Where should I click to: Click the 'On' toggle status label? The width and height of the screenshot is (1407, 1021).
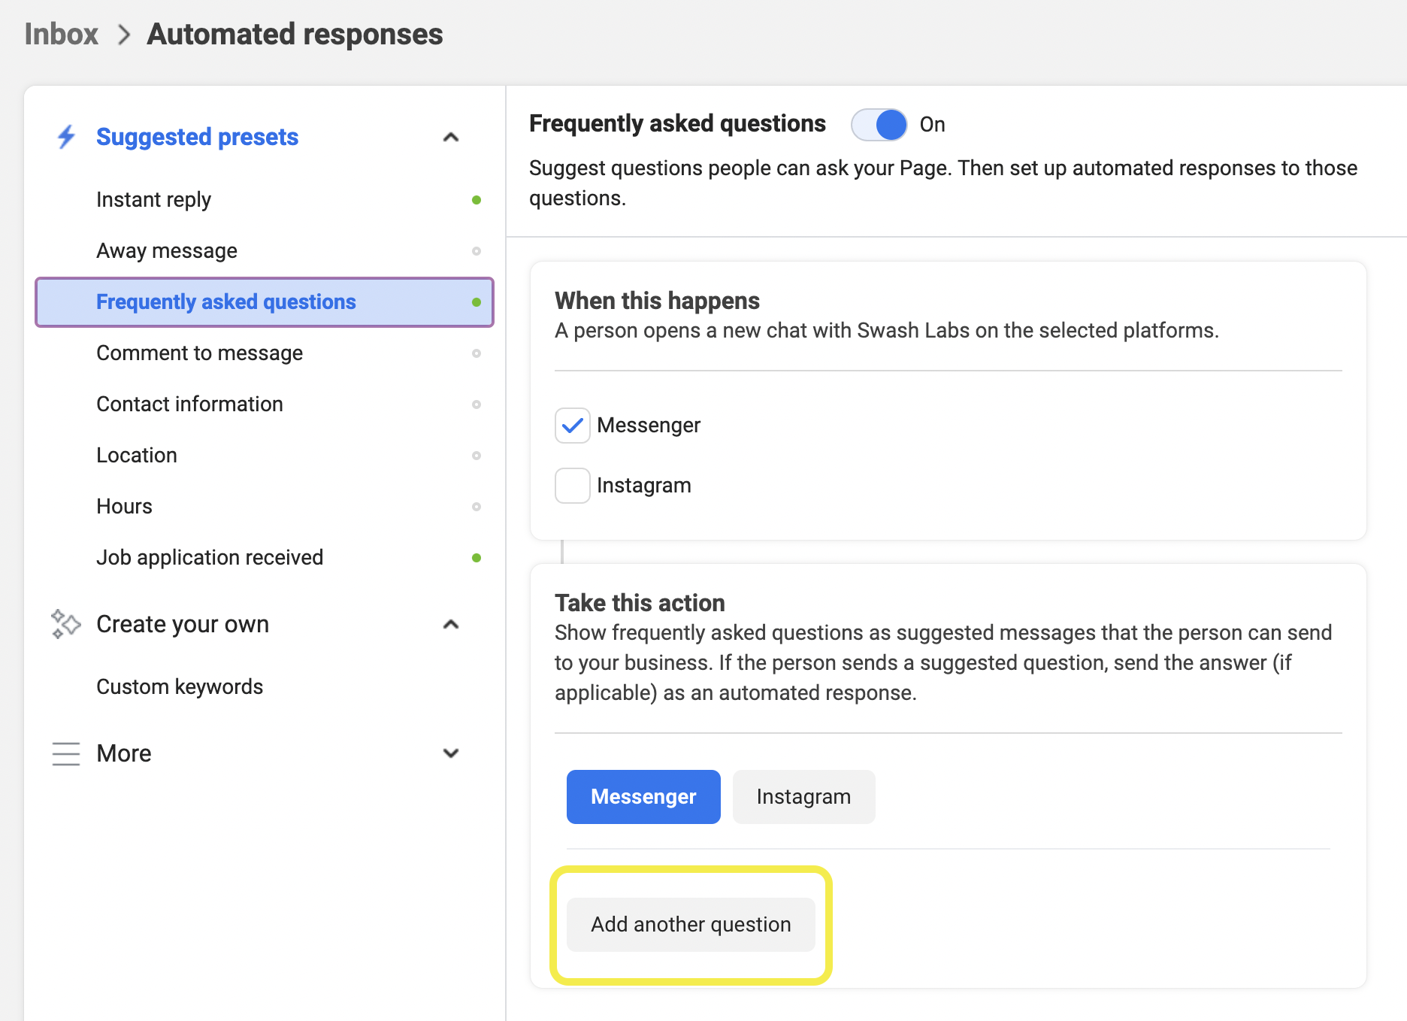click(933, 125)
